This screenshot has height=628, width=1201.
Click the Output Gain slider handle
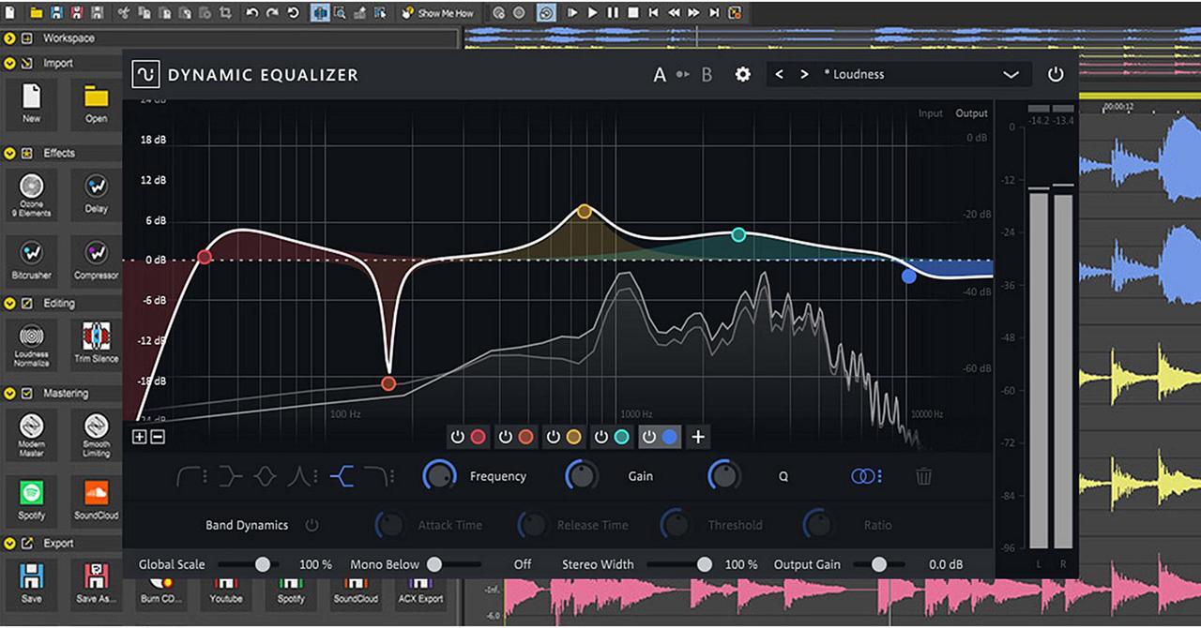(x=879, y=564)
